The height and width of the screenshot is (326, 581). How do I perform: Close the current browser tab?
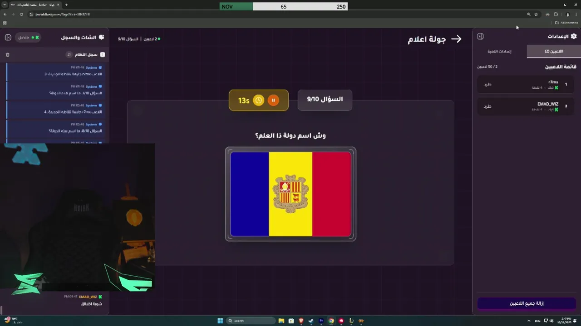click(x=59, y=5)
